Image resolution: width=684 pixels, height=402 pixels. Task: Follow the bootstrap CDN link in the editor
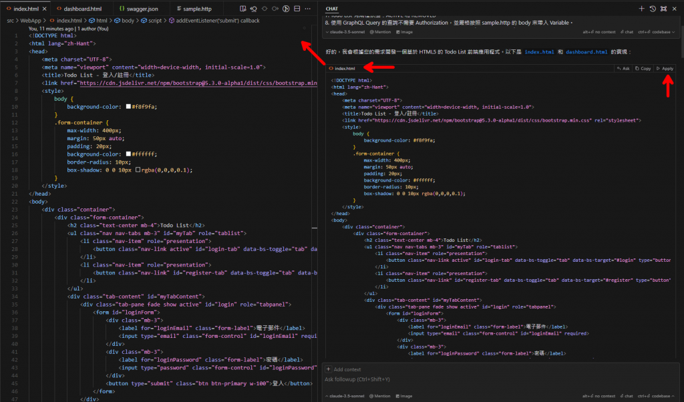coord(198,83)
